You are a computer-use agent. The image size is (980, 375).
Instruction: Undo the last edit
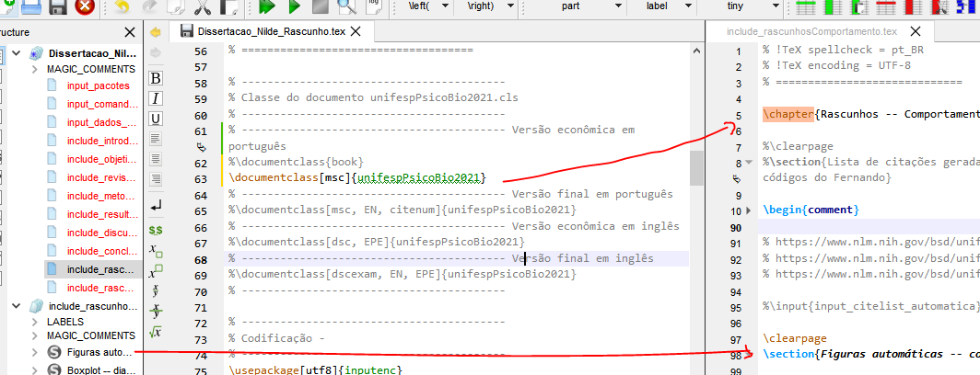[x=122, y=6]
